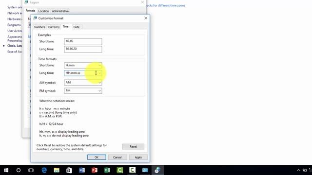Click the Cancel button

point(117,157)
